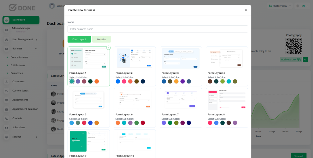Pick teal sub-color for Form Layout 1
Image resolution: width=313 pixels, height=158 pixels.
pos(72,81)
